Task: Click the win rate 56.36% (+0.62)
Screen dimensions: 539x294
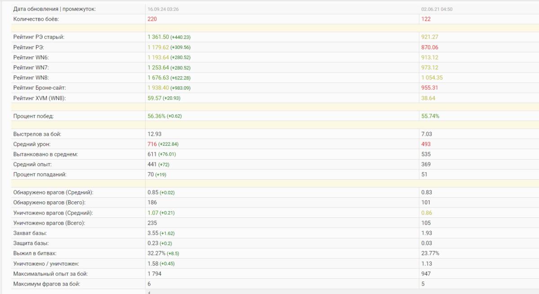Action: click(164, 116)
